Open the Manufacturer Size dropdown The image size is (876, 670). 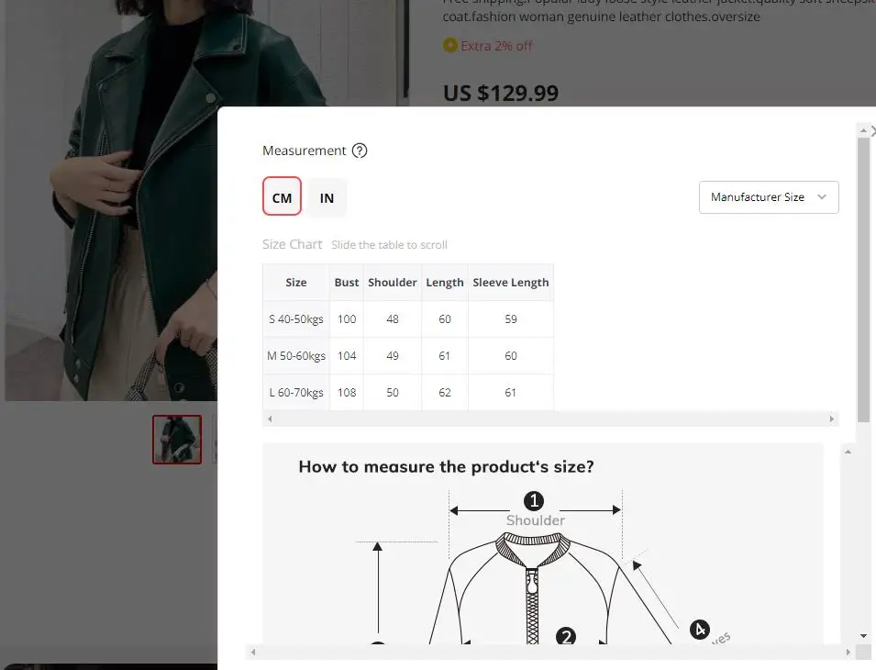coord(769,197)
